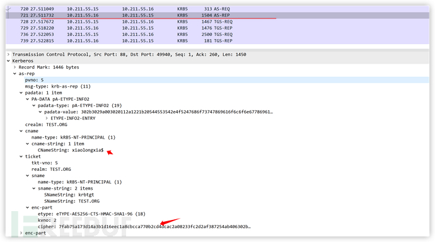
Task: Collapse the Kerberos section
Action: (8, 60)
